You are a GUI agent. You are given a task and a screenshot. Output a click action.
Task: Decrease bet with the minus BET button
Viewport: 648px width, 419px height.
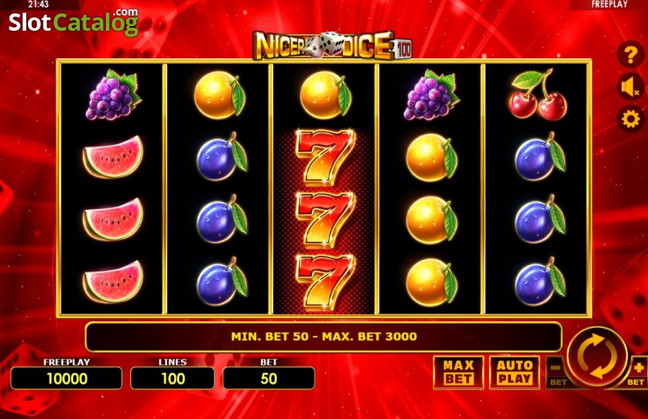(x=557, y=372)
